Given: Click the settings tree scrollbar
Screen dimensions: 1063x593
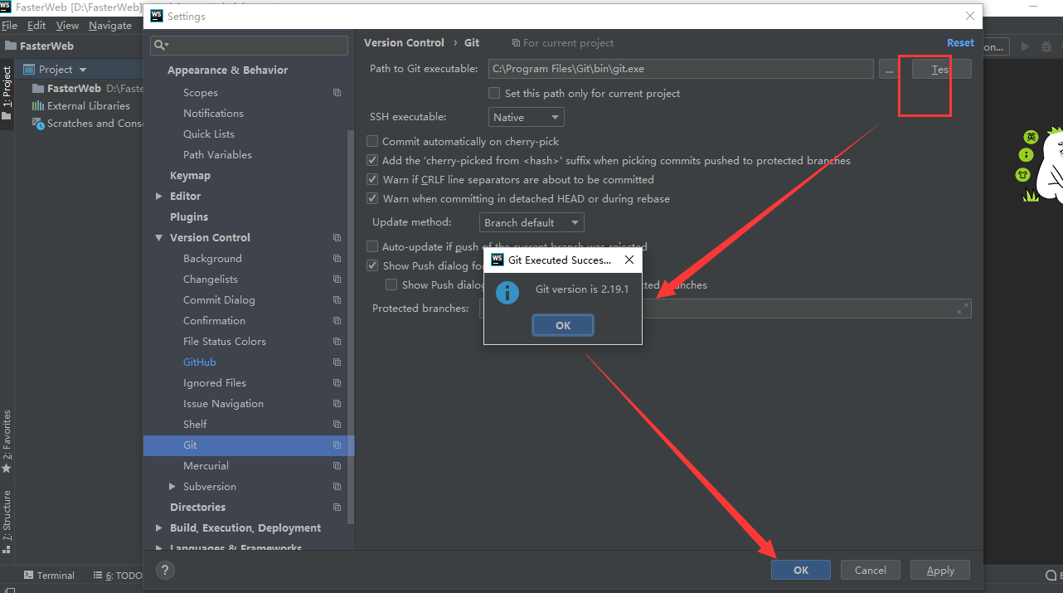Looking at the screenshot, I should pyautogui.click(x=351, y=328).
